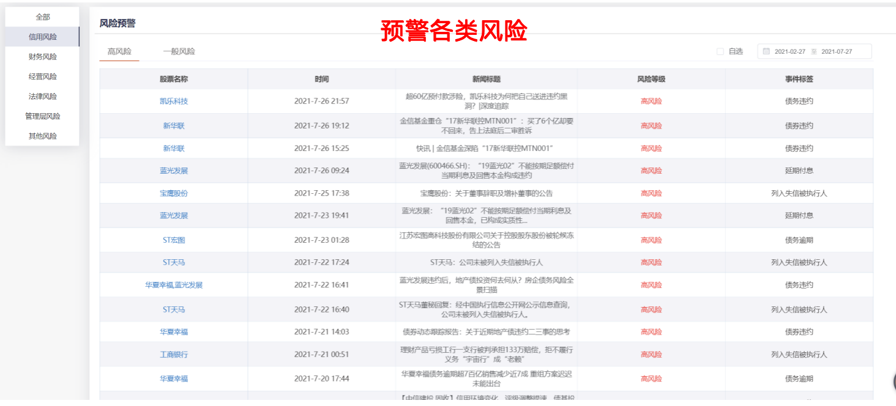
Task: Open 新华联 link dated 2021-7-26 15:25
Action: point(174,149)
